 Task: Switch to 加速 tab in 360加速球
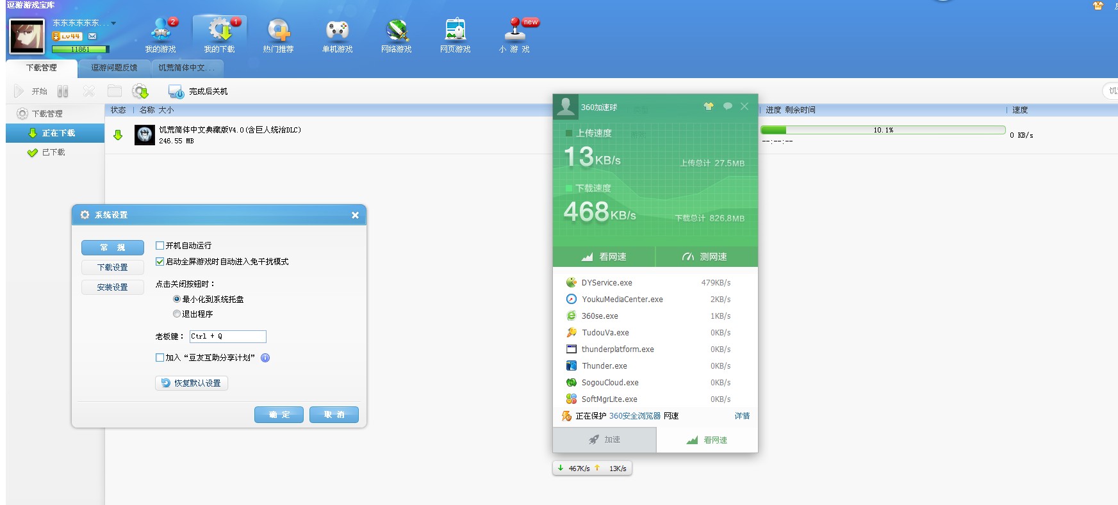604,440
